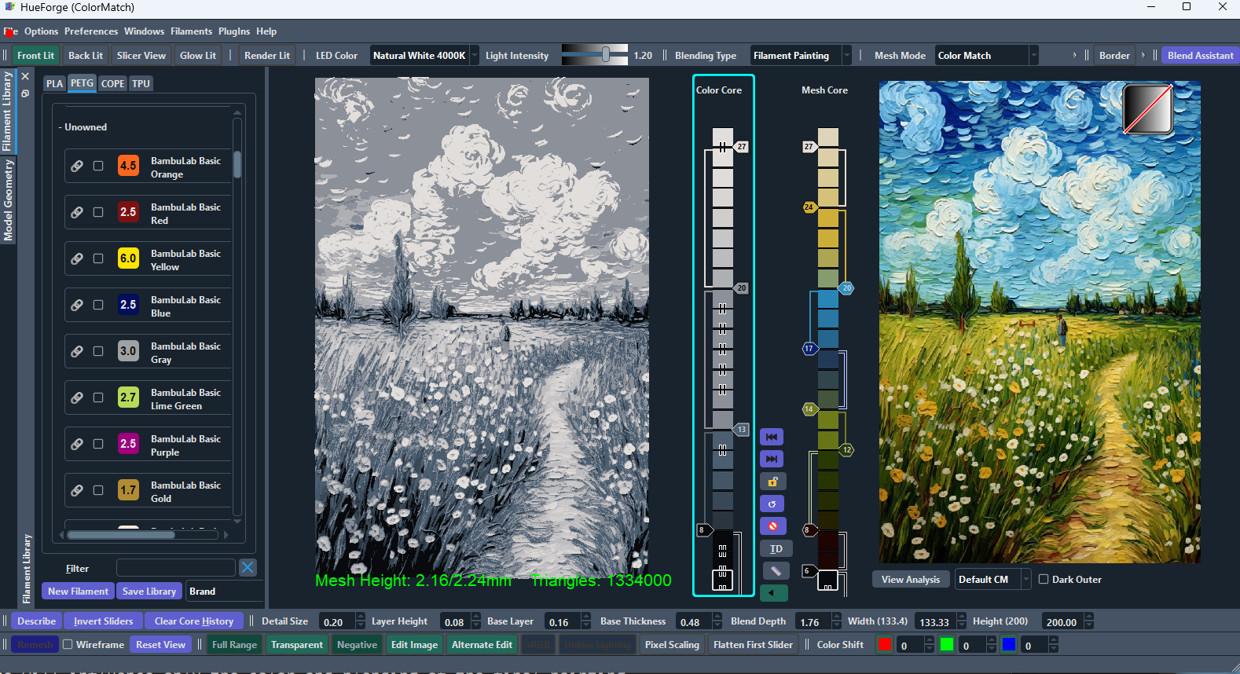Viewport: 1240px width, 674px height.
Task: Click the link icon for BambuLab Basic Orange
Action: pyautogui.click(x=77, y=166)
